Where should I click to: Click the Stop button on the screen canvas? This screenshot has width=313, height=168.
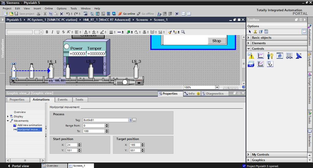217,41
